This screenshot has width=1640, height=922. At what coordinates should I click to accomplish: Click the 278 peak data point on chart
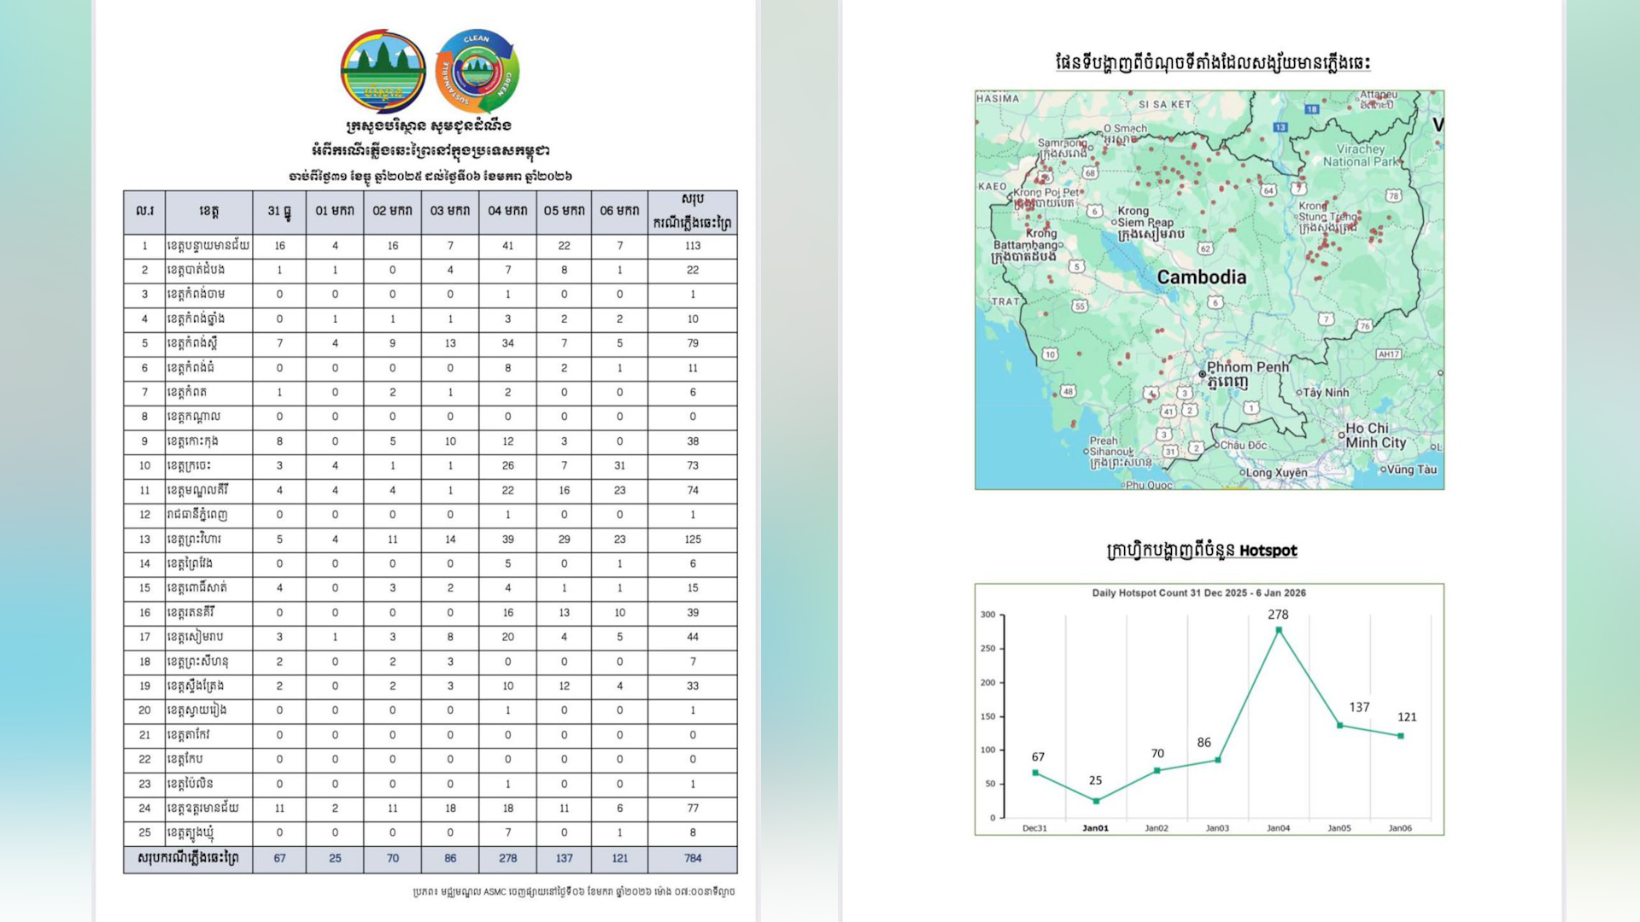point(1278,630)
